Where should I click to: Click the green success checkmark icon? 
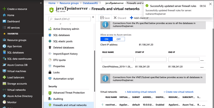coord(147,6)
